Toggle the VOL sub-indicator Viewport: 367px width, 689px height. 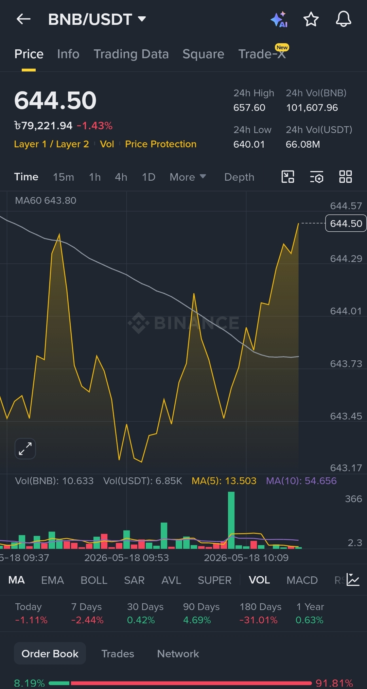click(259, 580)
